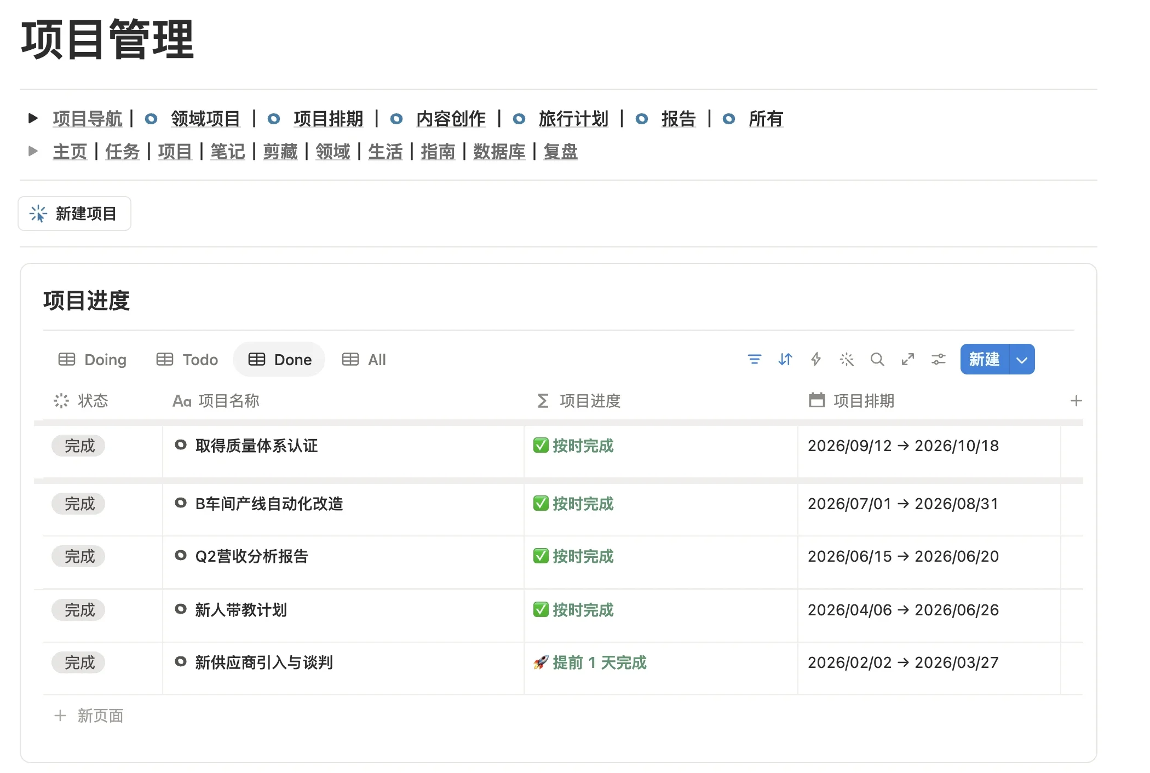The width and height of the screenshot is (1150, 773).
Task: Add a new column with plus icon
Action: [1076, 401]
